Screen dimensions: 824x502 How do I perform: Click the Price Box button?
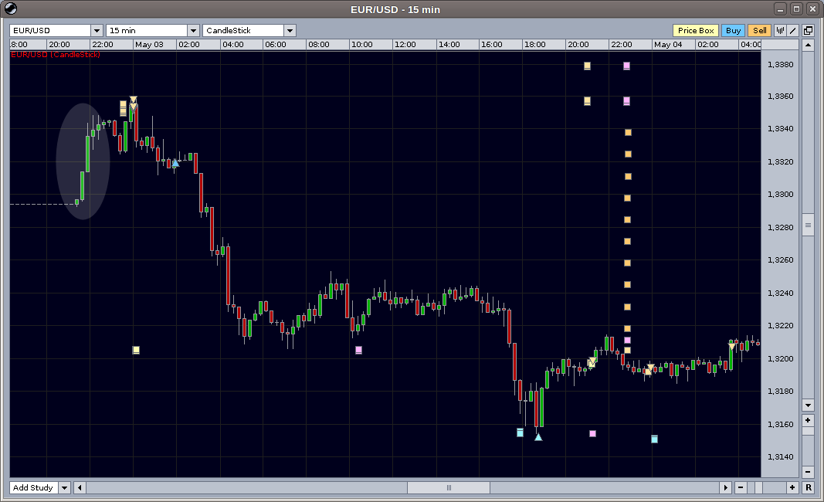696,30
